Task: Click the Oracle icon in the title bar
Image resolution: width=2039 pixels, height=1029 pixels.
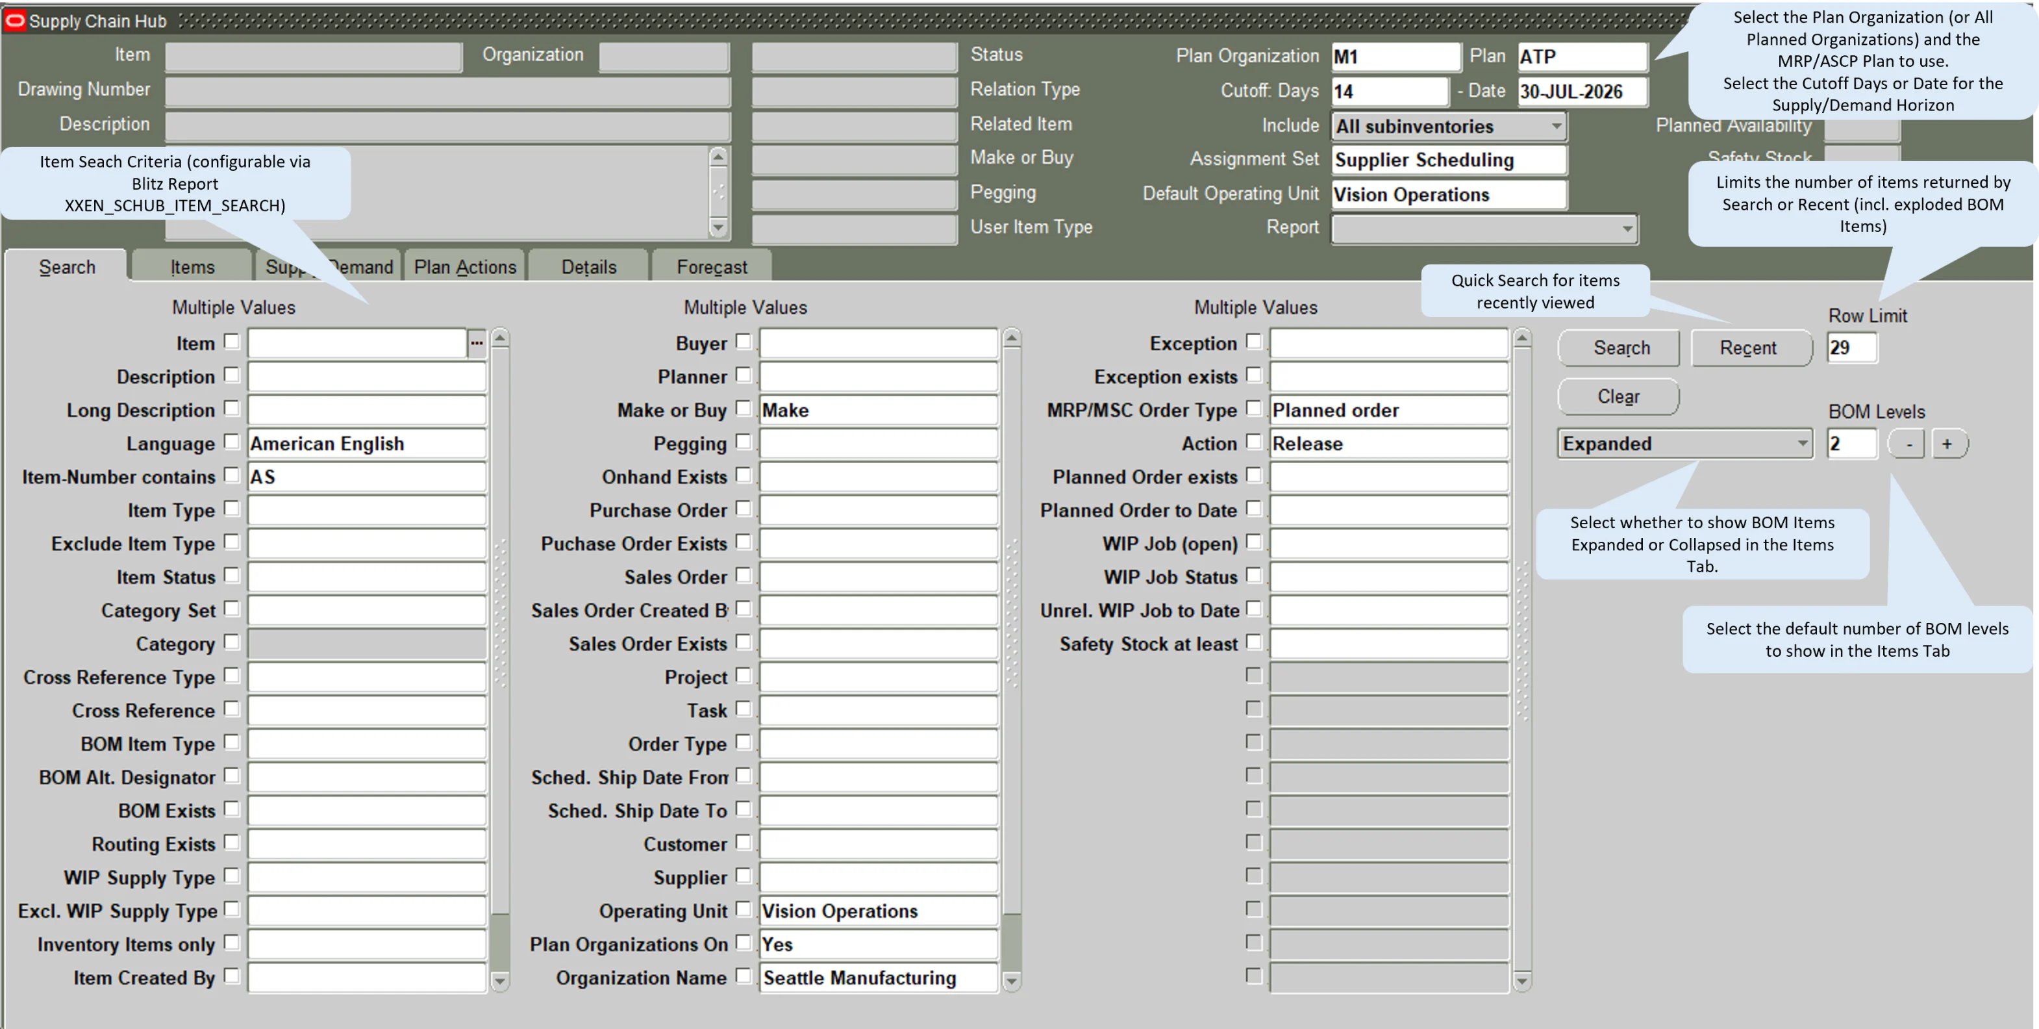Action: [x=15, y=21]
